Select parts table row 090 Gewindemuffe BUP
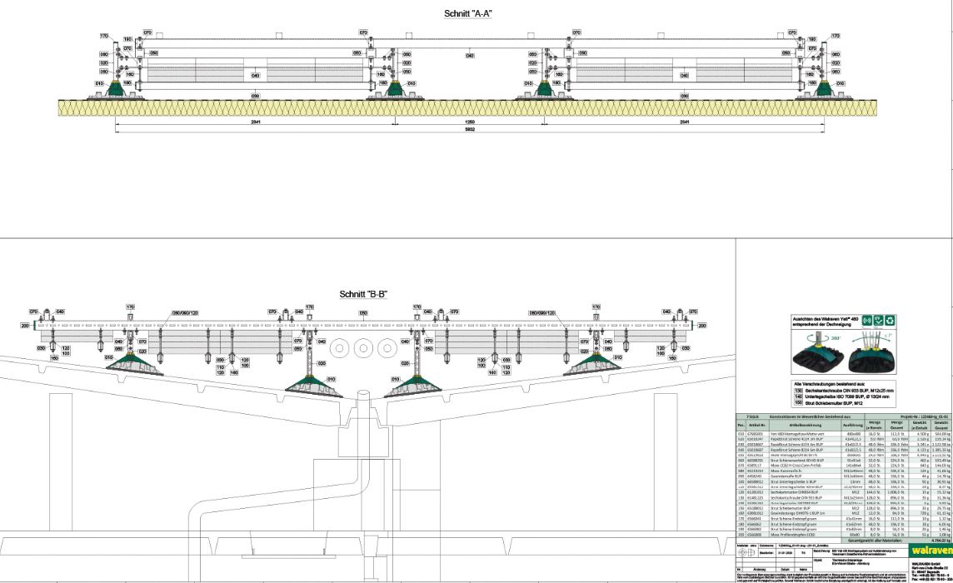Screen dimensions: 953x583 844,476
